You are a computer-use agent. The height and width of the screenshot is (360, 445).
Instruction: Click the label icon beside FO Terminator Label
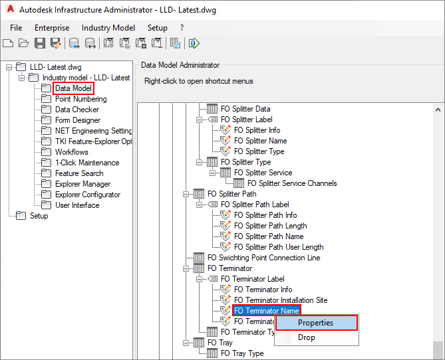tap(213, 279)
